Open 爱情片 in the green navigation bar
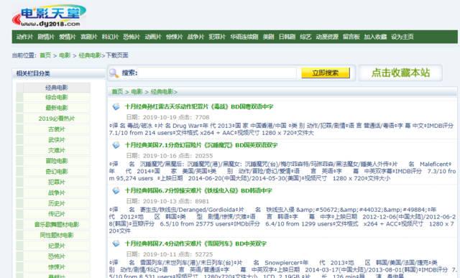460x278 pixels. (x=68, y=37)
